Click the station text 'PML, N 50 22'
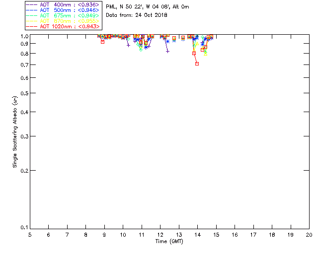The width and height of the screenshot is (318, 254). click(124, 6)
